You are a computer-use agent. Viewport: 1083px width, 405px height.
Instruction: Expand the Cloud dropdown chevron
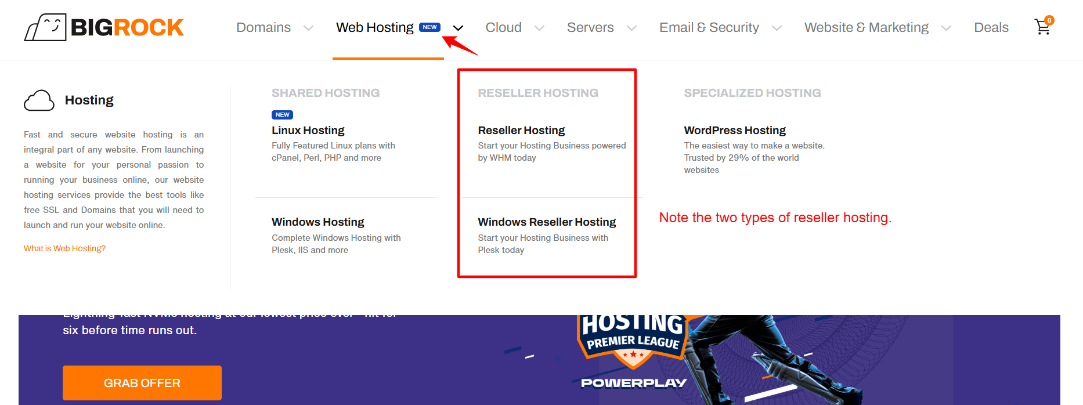(539, 28)
